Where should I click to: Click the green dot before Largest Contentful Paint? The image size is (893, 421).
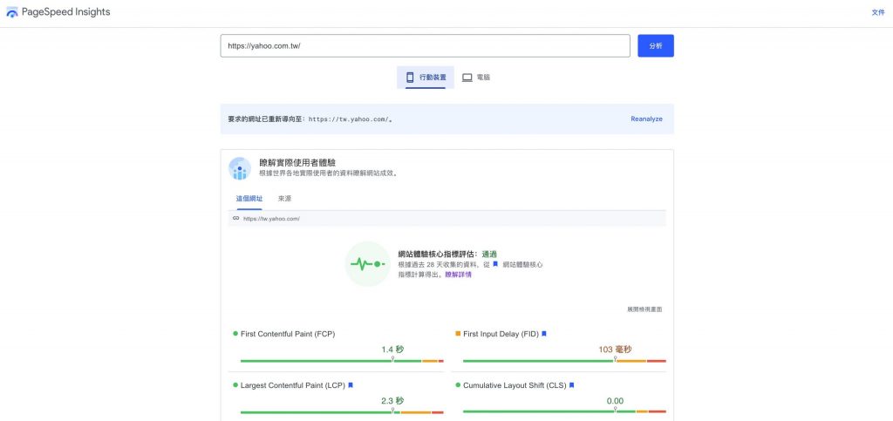235,385
